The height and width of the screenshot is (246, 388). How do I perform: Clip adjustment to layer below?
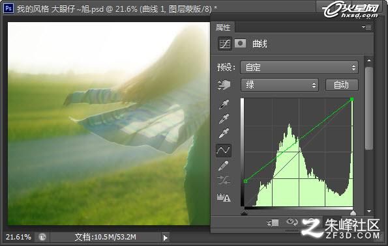click(x=273, y=223)
